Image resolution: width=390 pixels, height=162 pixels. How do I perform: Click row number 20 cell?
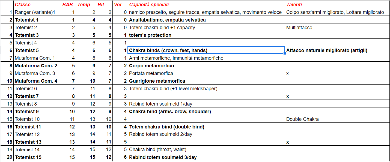(7, 157)
